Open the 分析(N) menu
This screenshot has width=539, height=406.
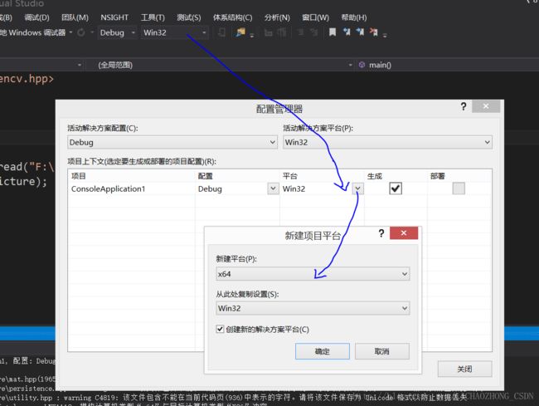[x=277, y=17]
